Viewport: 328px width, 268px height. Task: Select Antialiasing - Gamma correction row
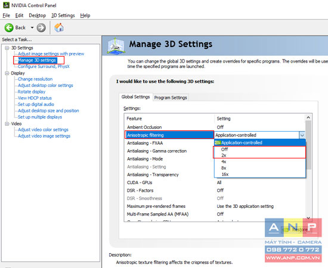(169, 151)
